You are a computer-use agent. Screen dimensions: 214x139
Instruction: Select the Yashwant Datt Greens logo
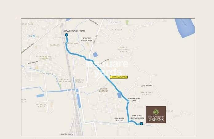pyautogui.click(x=156, y=115)
